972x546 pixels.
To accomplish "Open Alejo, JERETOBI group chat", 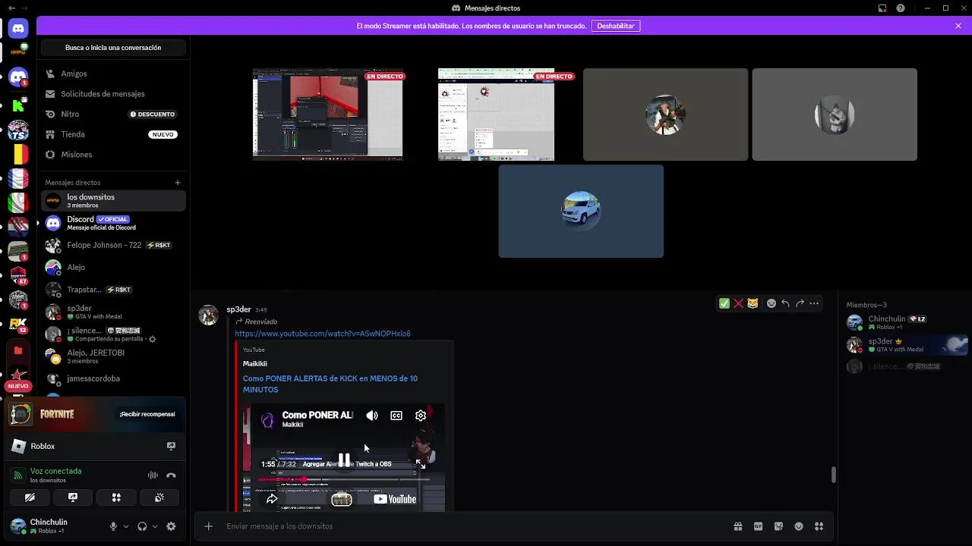I will pyautogui.click(x=113, y=356).
